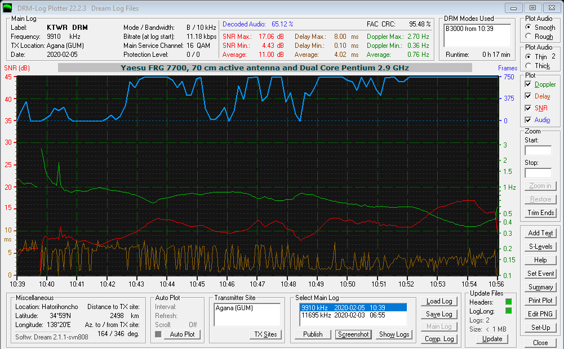The width and height of the screenshot is (564, 349).
Task: Click Edit PNG button
Action: click(540, 314)
